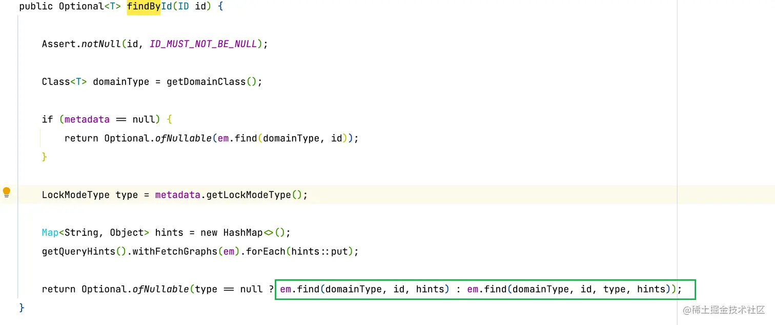The image size is (775, 325).
Task: Click 'metadata' in the if condition
Action: coord(87,119)
